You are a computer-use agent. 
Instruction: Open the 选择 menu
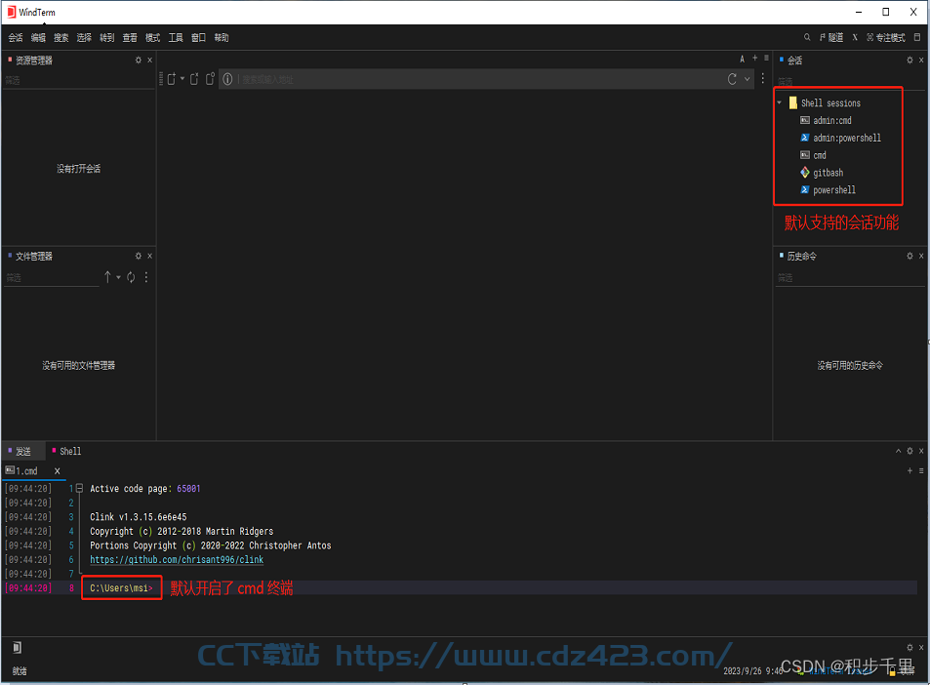[x=84, y=38]
